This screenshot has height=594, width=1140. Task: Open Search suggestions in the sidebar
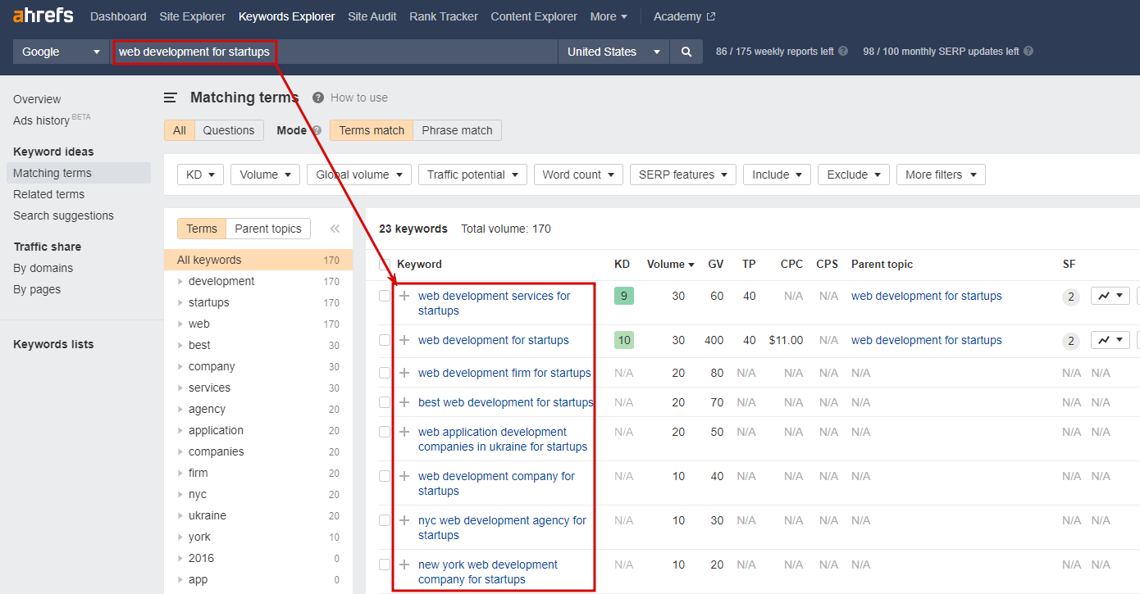click(63, 215)
